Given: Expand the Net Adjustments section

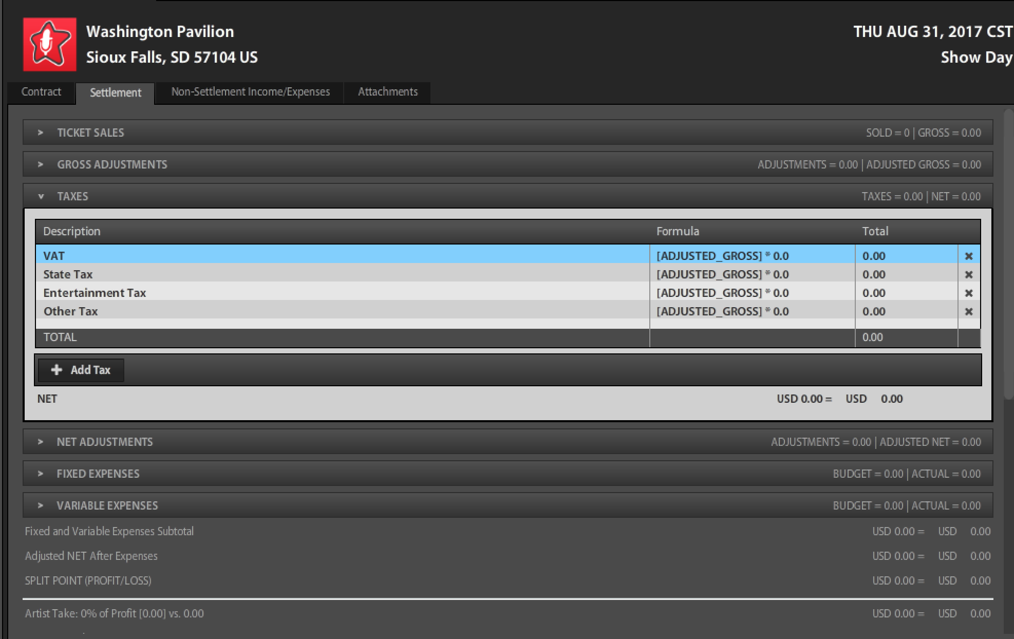Looking at the screenshot, I should tap(41, 442).
